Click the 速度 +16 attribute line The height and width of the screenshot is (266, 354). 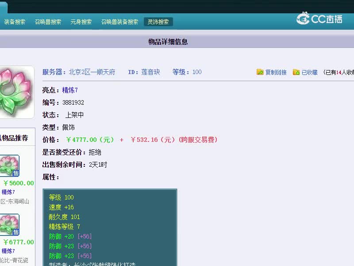62,207
